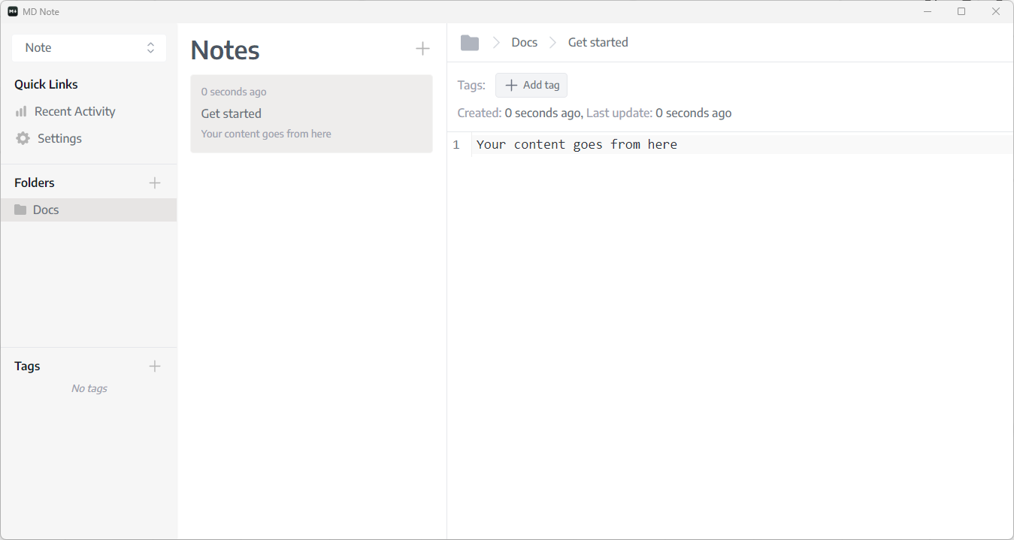The width and height of the screenshot is (1014, 540).
Task: Select Get started in the breadcrumb
Action: (x=598, y=42)
